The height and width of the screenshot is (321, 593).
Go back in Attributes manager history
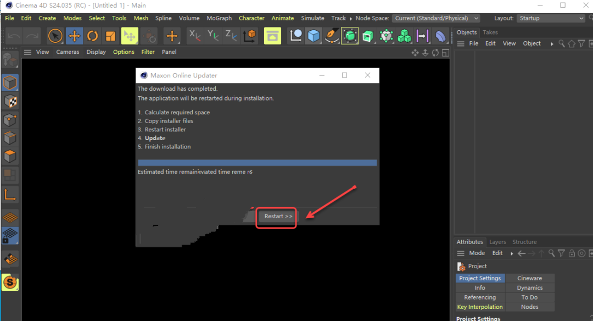[522, 253]
